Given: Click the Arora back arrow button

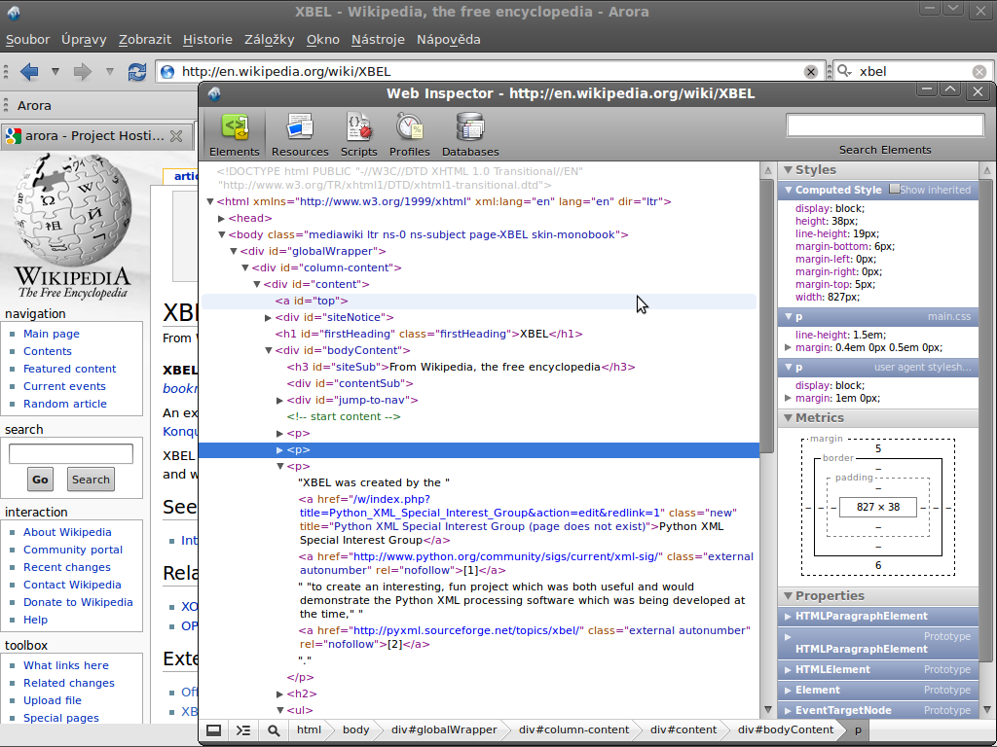Looking at the screenshot, I should (x=29, y=72).
